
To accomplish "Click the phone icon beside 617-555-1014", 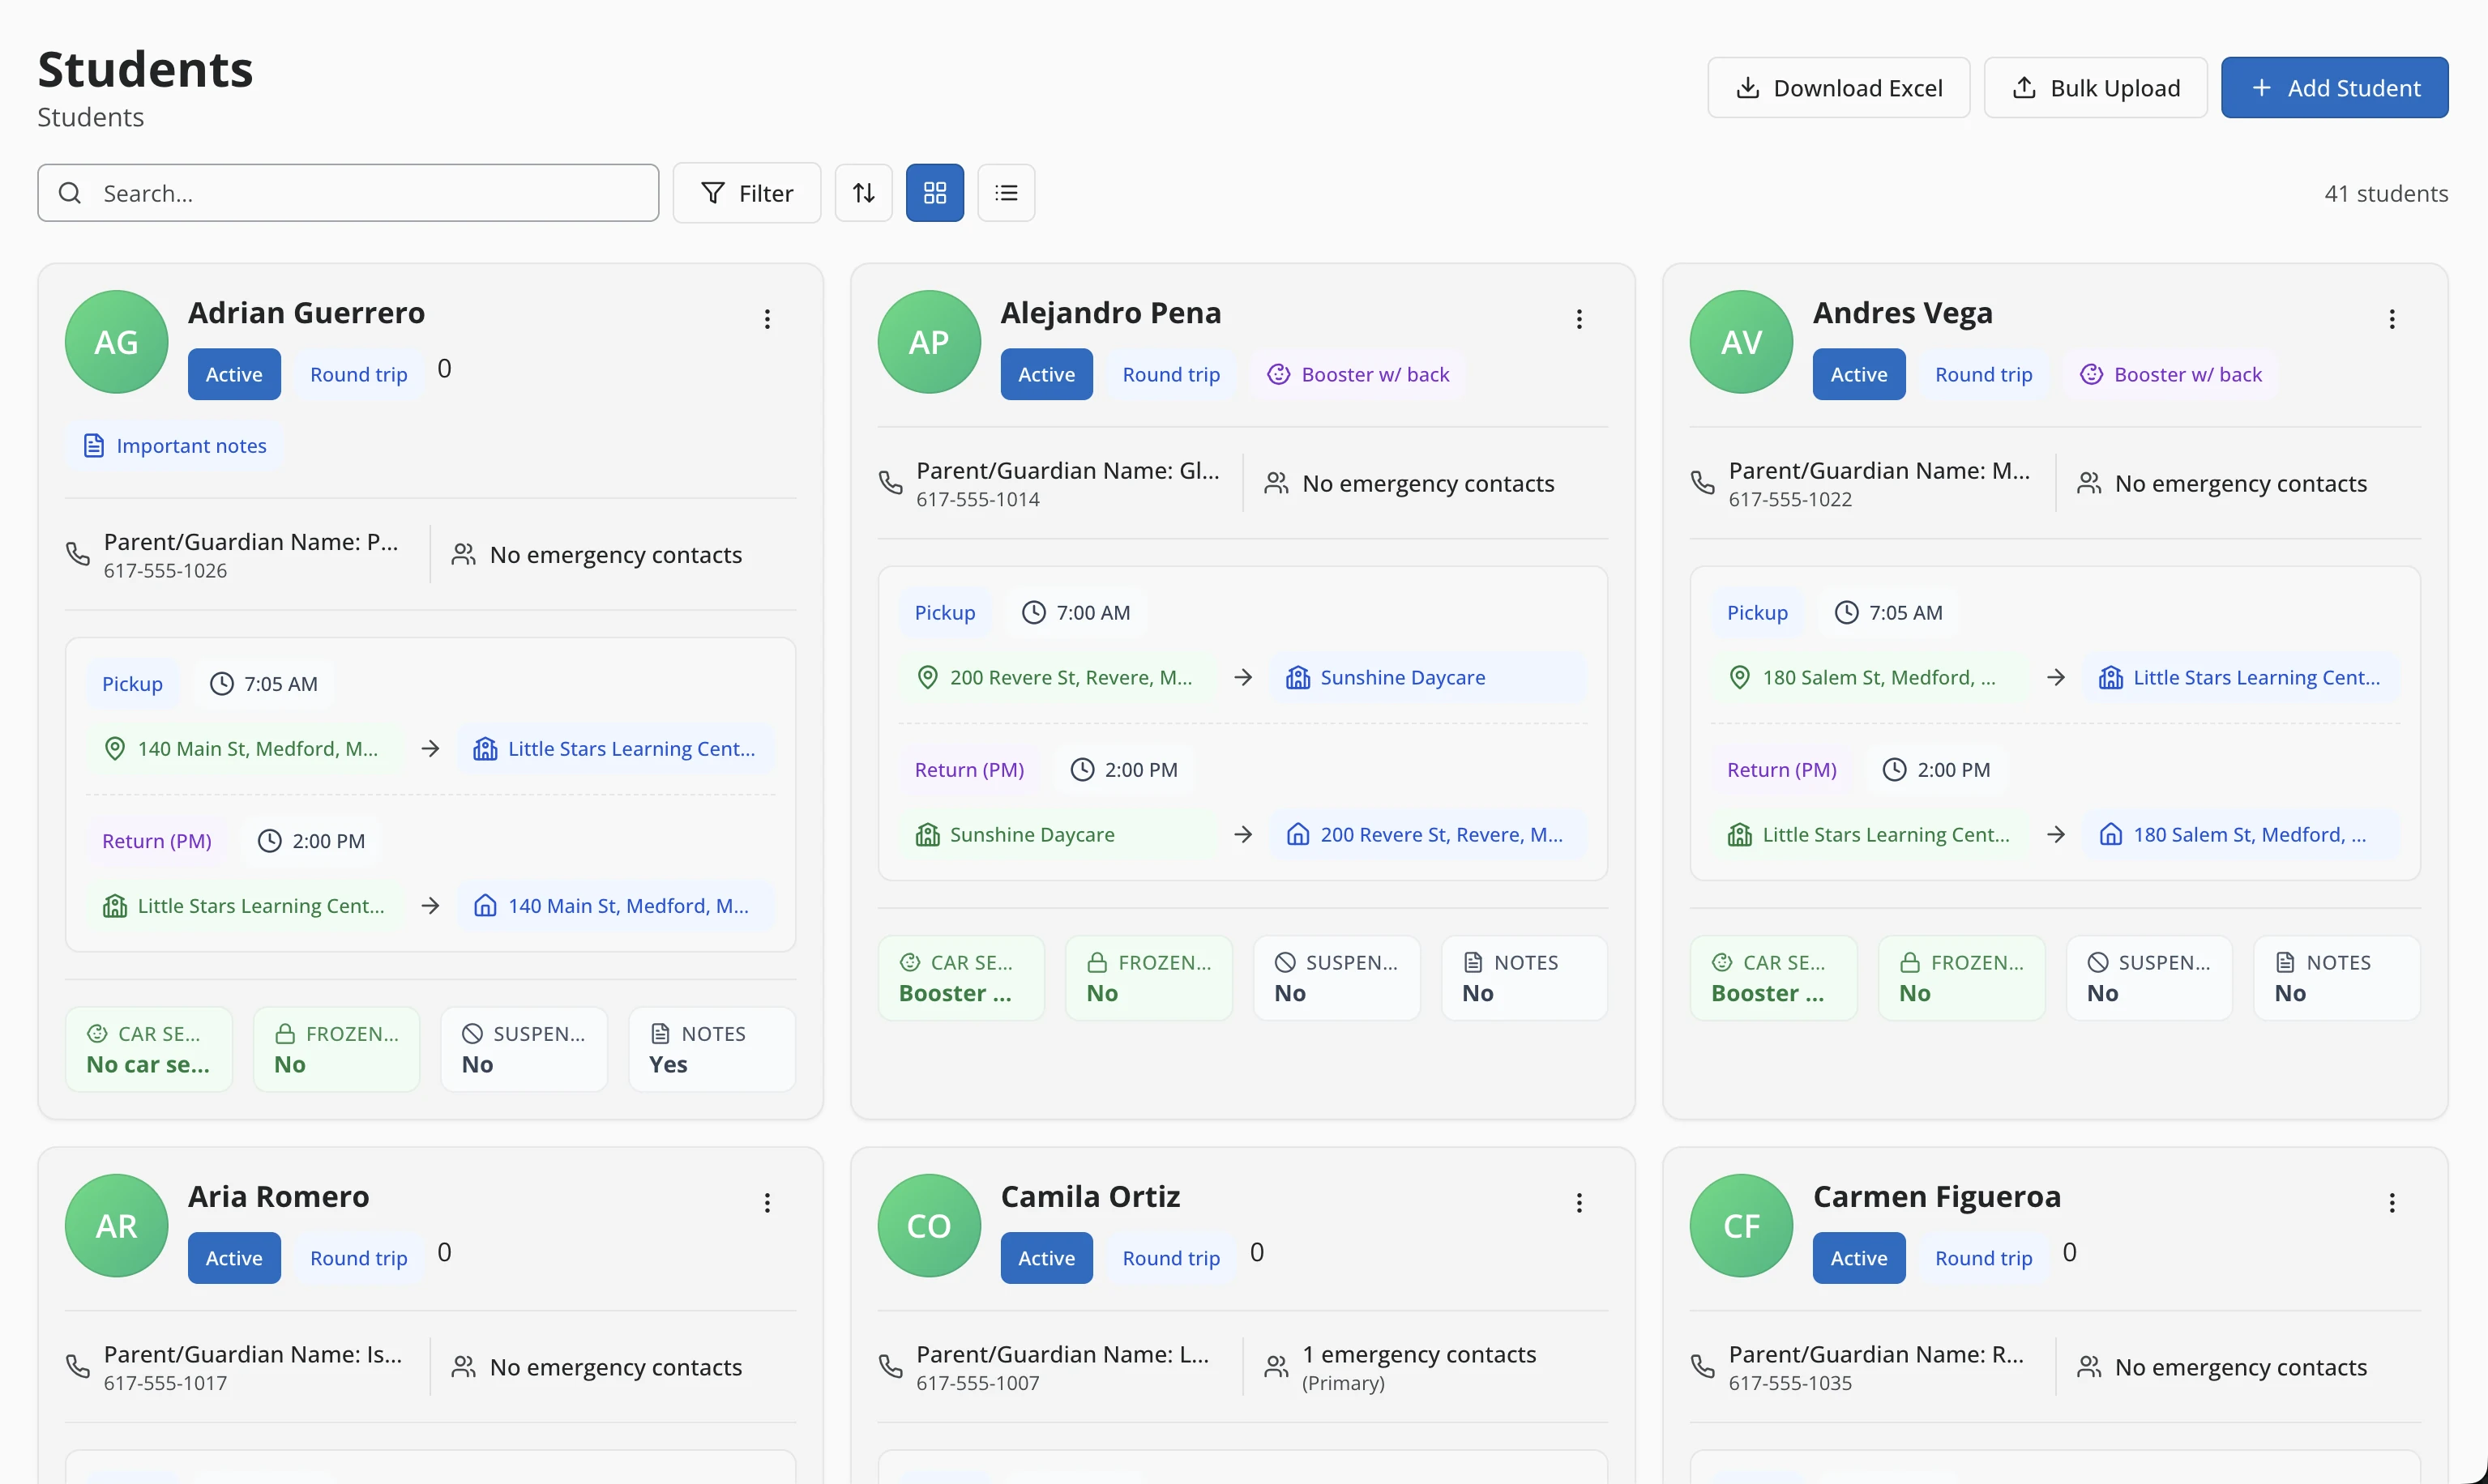I will pos(891,483).
